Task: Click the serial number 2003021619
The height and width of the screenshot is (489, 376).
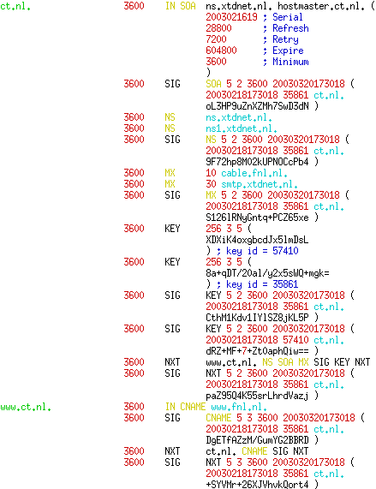Action: 231,17
